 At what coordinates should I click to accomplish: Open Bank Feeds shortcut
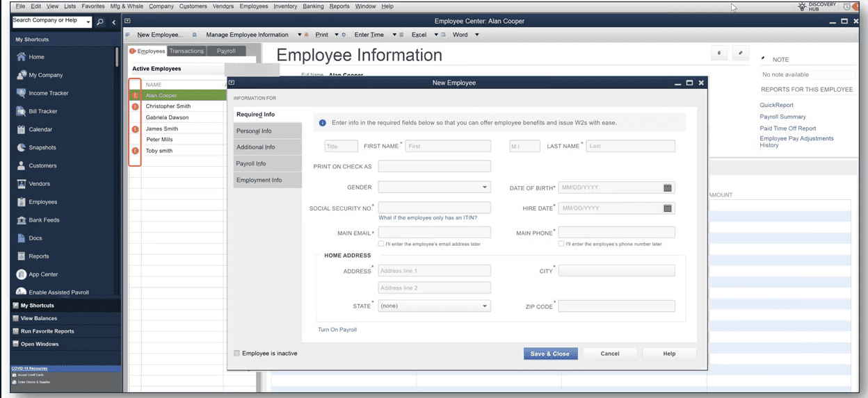[x=44, y=219]
